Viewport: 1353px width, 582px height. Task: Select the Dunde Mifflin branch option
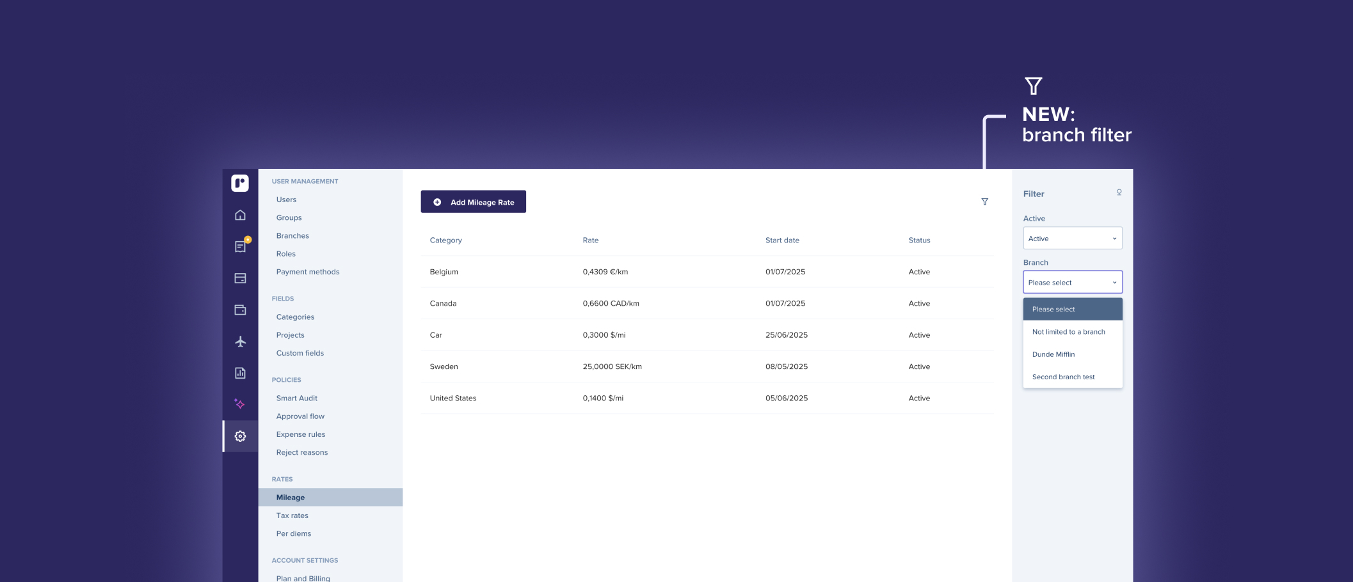pyautogui.click(x=1053, y=354)
